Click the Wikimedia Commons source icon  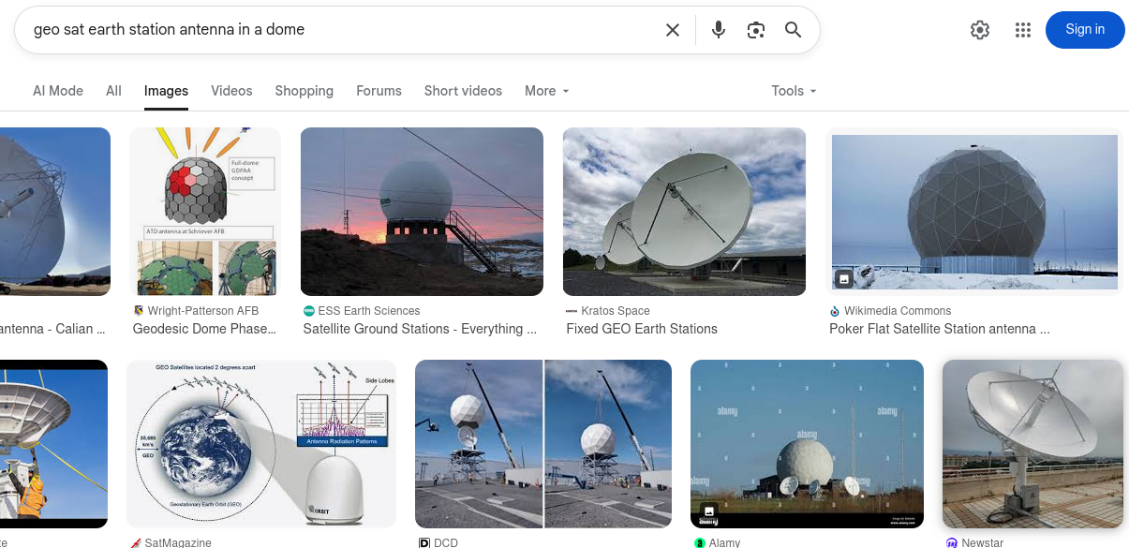(x=835, y=311)
